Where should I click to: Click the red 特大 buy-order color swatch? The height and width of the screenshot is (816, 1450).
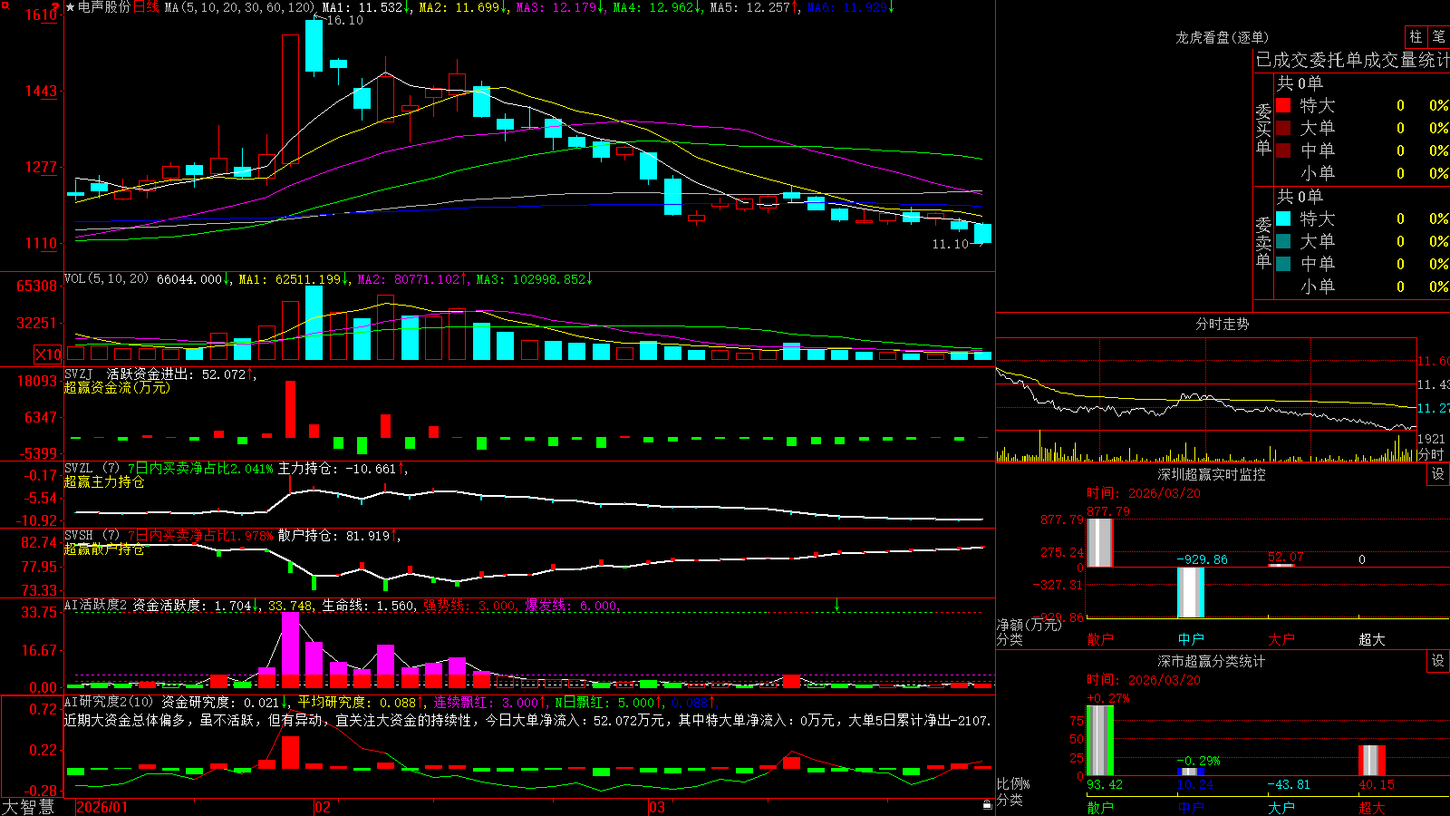1283,105
